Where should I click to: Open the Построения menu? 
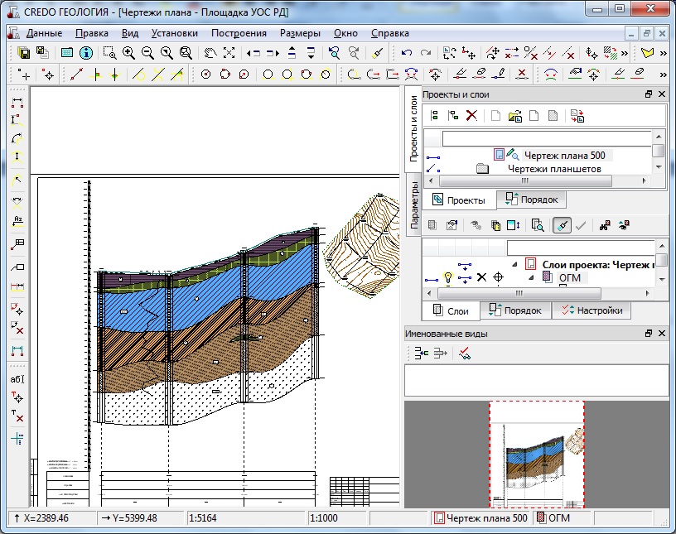point(239,33)
